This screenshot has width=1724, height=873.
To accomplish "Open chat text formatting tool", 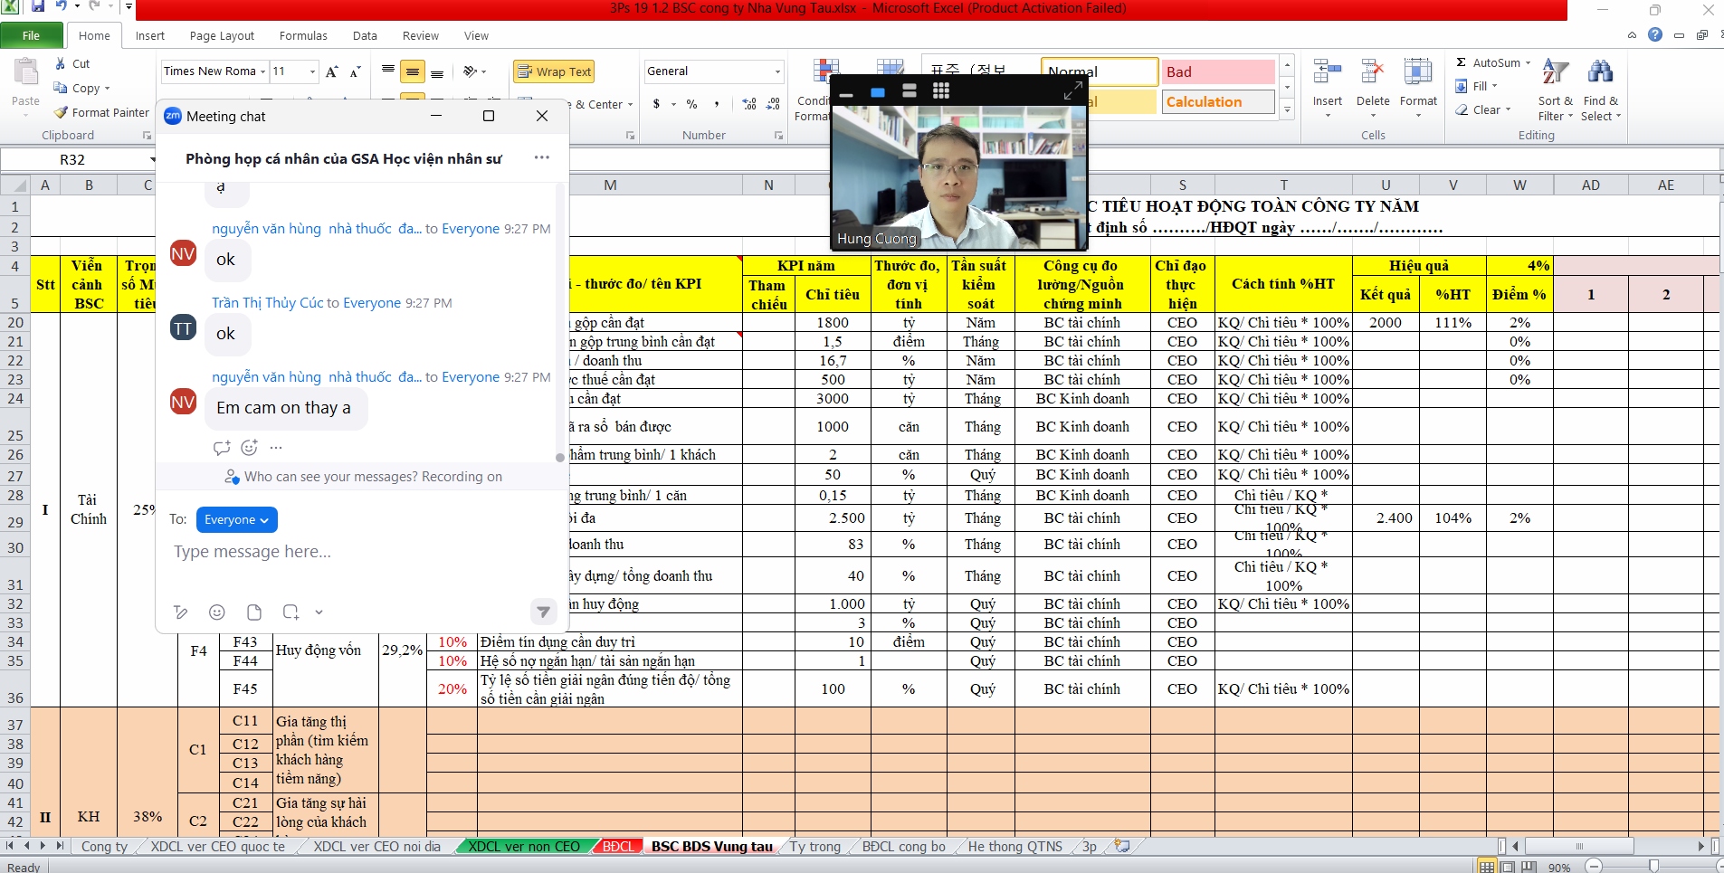I will pyautogui.click(x=181, y=612).
